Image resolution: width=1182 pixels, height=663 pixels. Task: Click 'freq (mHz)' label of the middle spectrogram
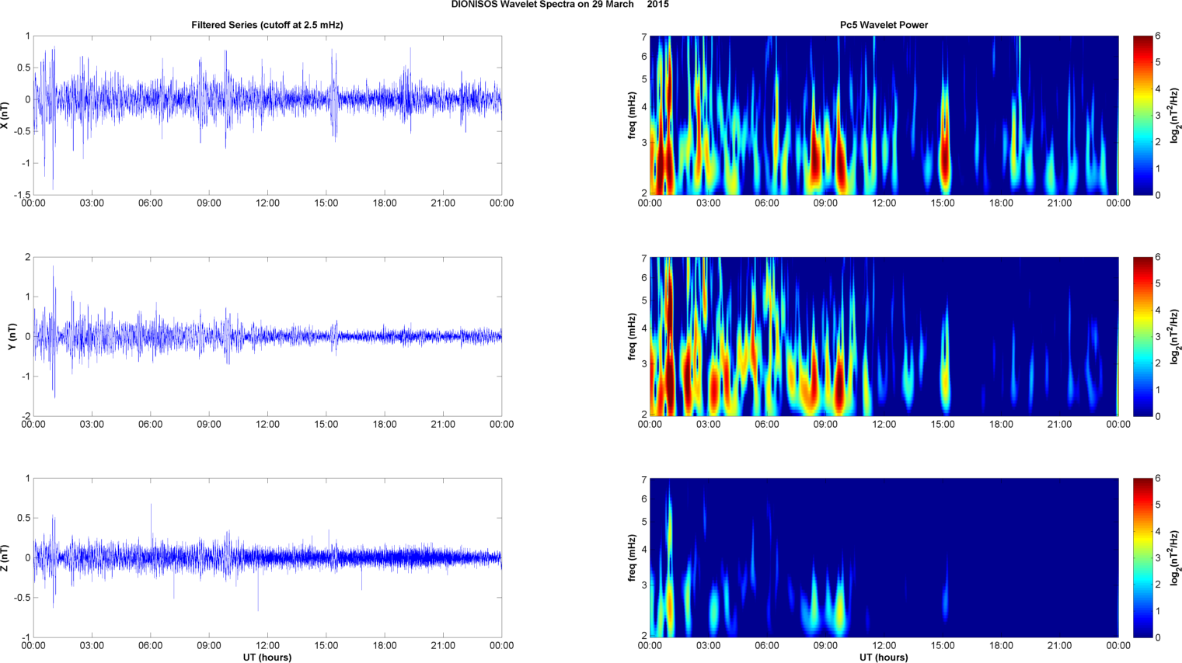(x=632, y=336)
